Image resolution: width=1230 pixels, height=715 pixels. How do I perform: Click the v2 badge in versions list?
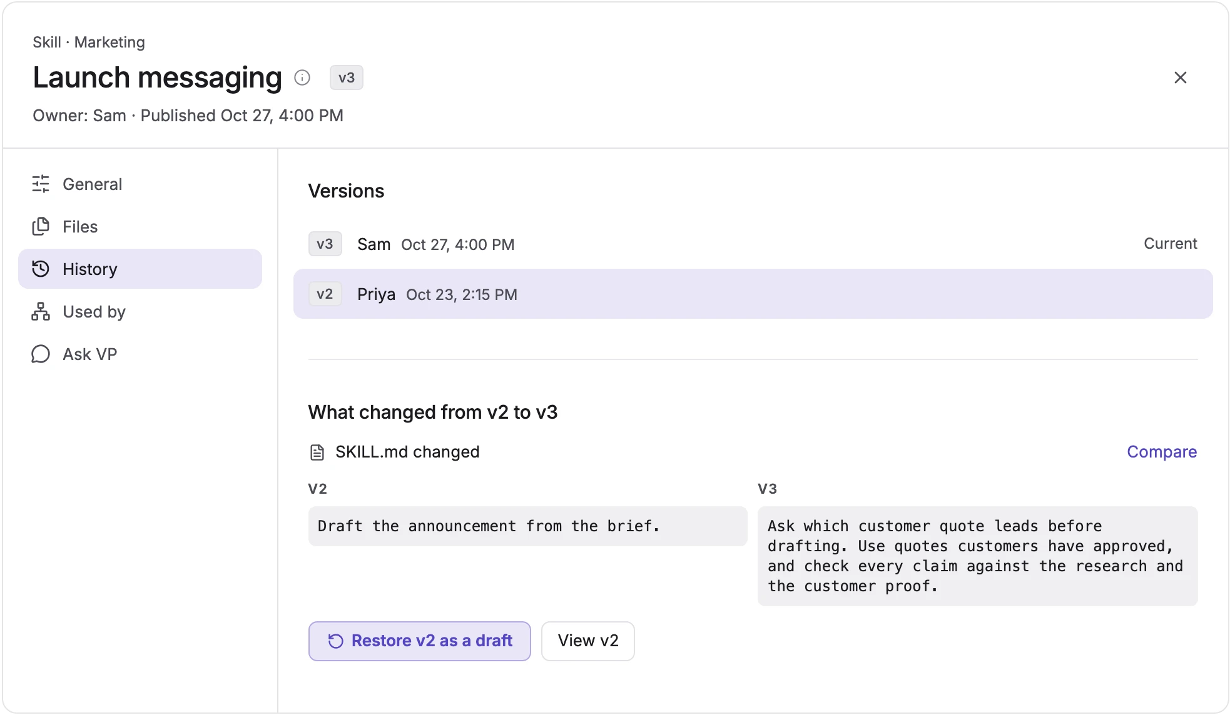(325, 294)
